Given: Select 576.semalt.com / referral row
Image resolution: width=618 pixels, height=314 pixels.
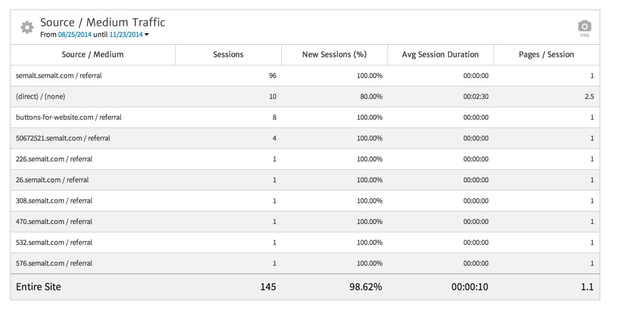Looking at the screenshot, I should tap(54, 263).
